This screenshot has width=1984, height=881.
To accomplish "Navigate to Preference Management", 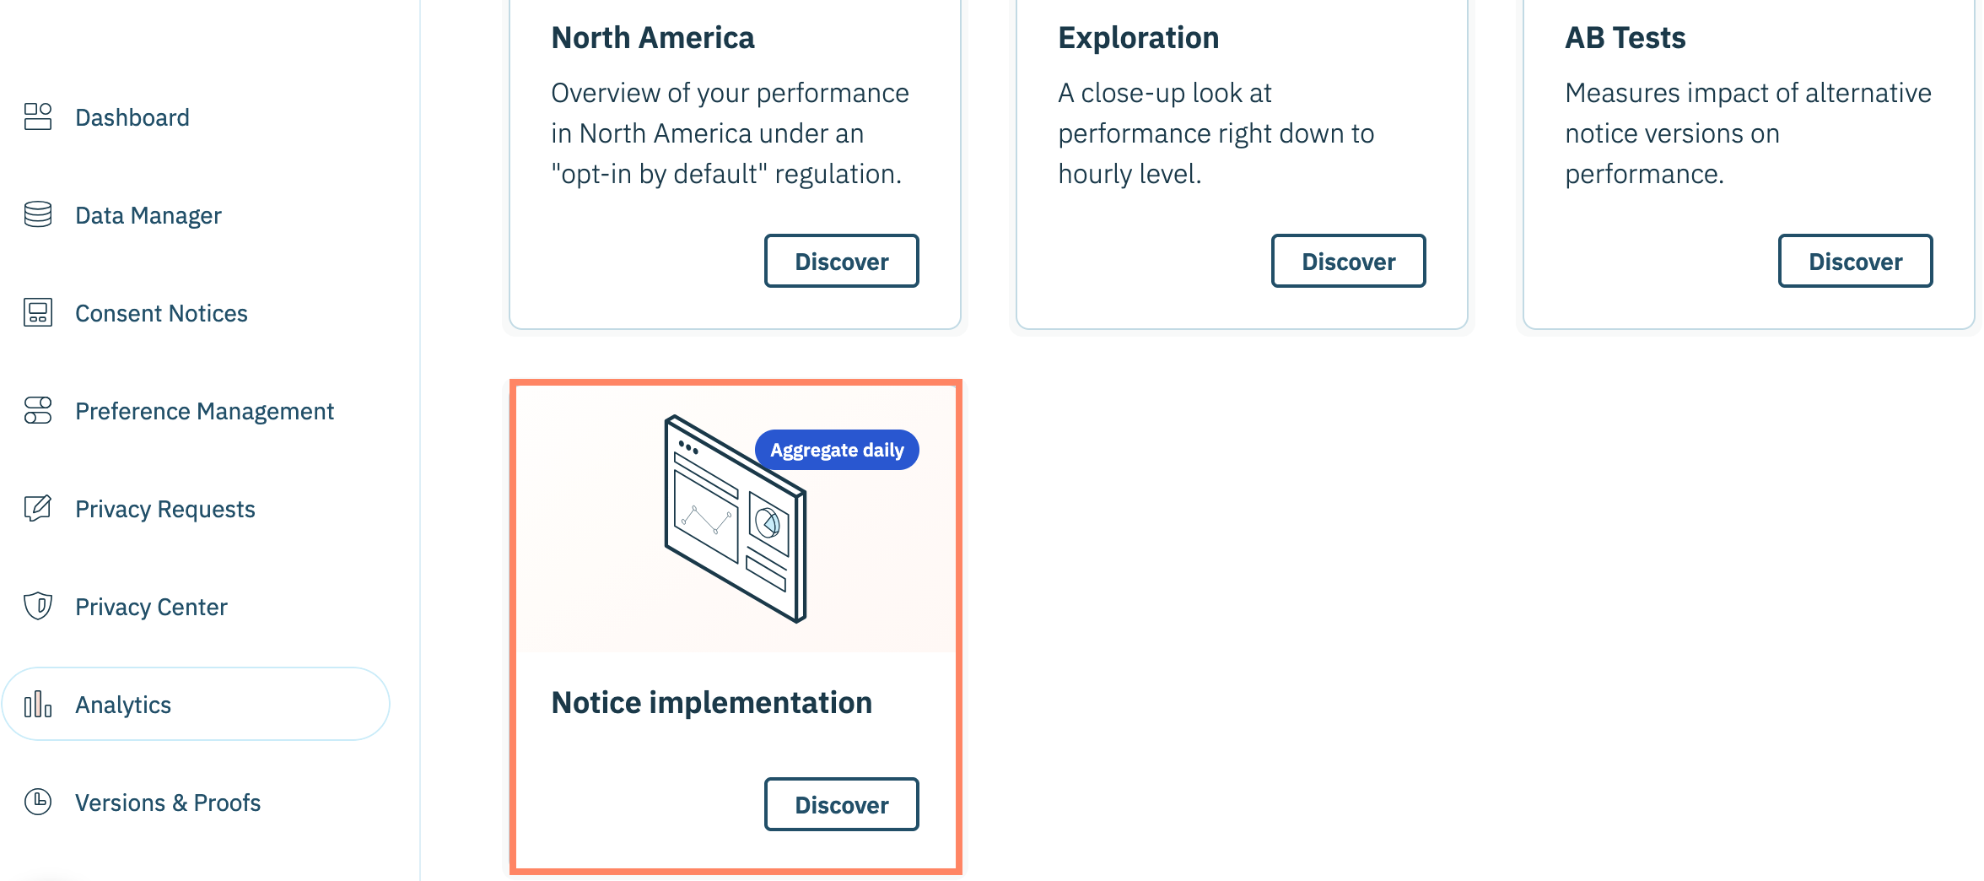I will tap(204, 411).
